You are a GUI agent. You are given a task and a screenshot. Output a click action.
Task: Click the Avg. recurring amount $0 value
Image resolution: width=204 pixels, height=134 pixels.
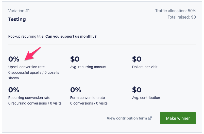[x=75, y=59]
